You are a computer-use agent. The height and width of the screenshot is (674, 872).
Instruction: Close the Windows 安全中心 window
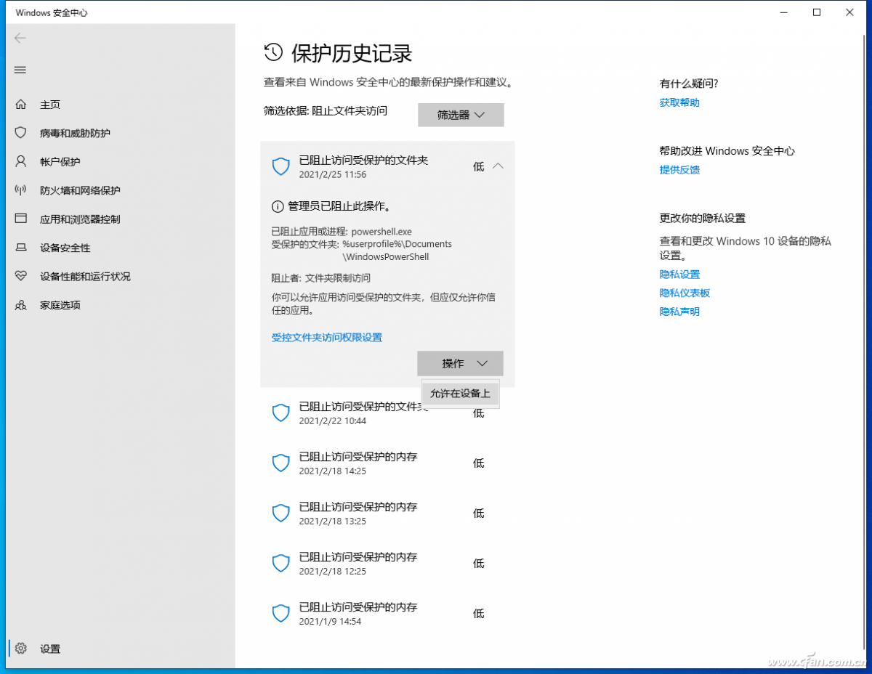point(850,12)
